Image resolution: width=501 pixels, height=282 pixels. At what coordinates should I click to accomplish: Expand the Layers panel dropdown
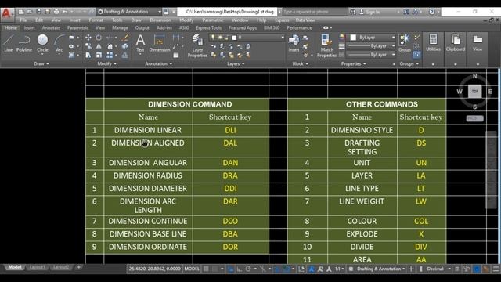236,63
